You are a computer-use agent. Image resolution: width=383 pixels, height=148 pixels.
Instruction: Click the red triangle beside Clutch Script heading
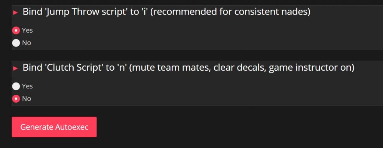[x=16, y=68]
